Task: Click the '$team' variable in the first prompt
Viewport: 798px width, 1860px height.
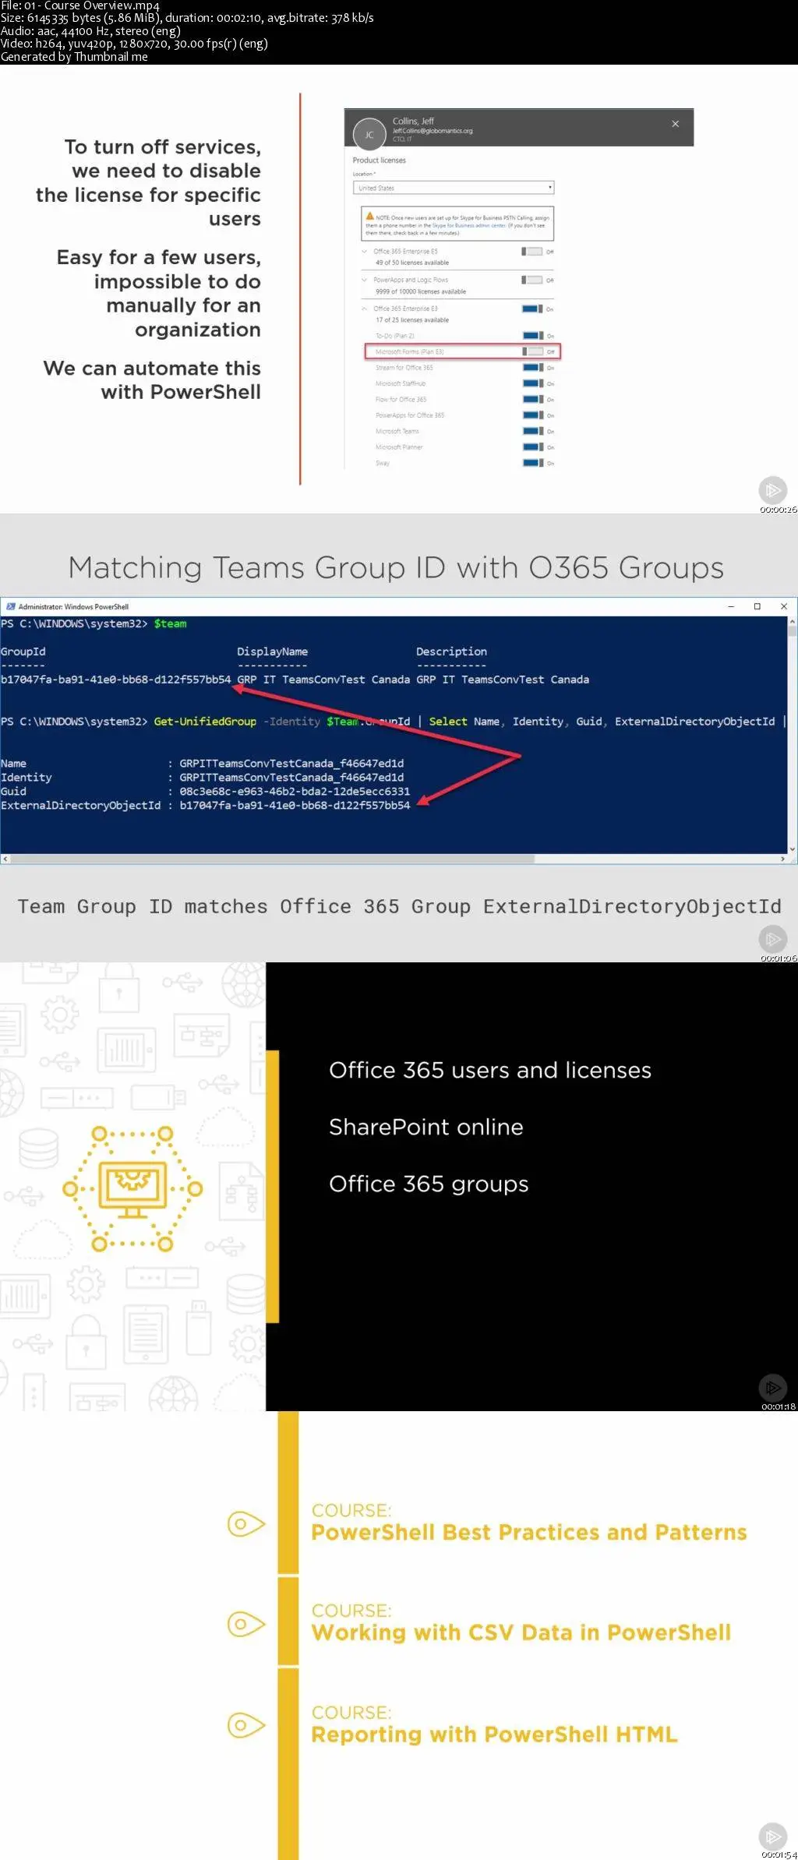Action: coord(171,623)
